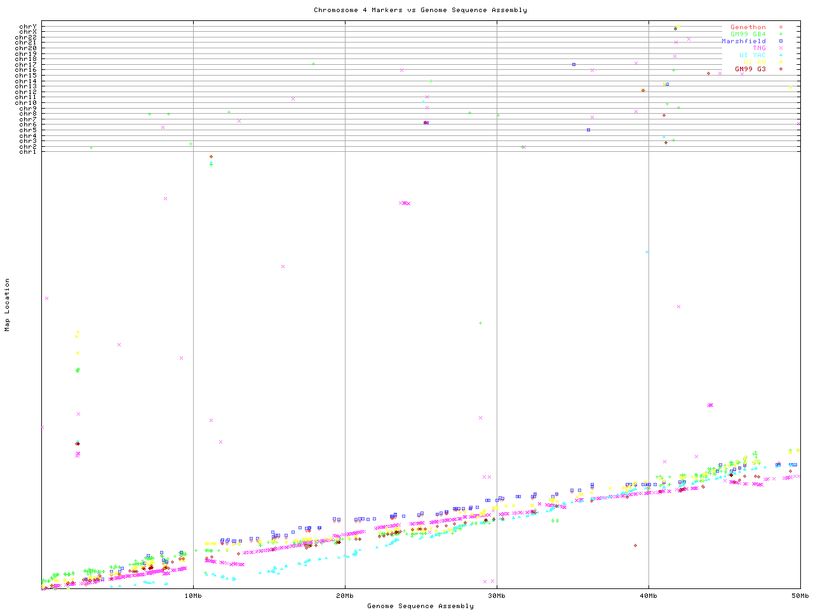
Task: Select the Marshfield legend label
Action: click(x=743, y=41)
